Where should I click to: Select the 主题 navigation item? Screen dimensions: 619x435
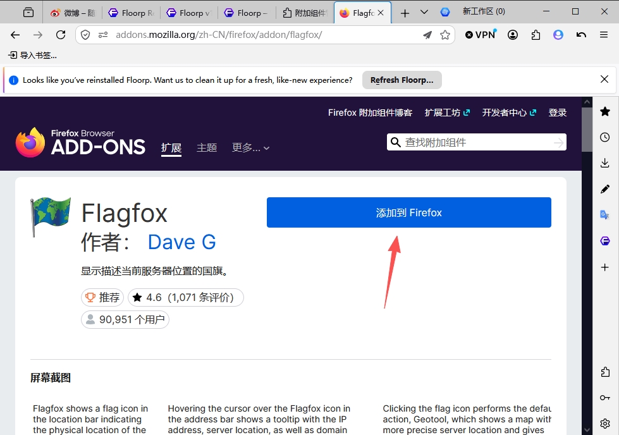point(207,147)
